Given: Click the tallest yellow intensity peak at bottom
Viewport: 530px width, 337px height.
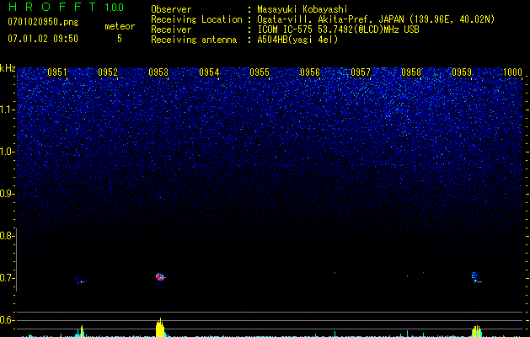Looking at the screenshot, I should point(160,327).
